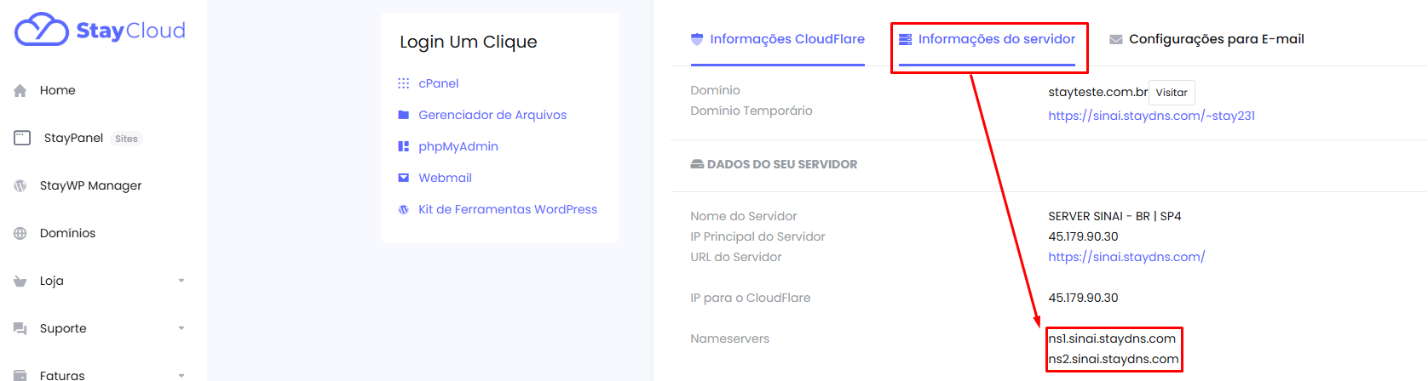The width and height of the screenshot is (1428, 381).
Task: Select the Informações do servidor tab
Action: click(988, 39)
